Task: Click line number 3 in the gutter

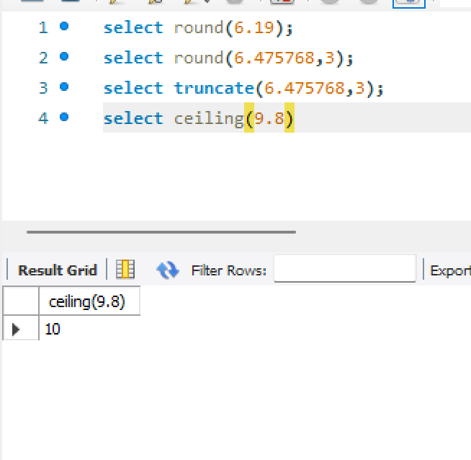Action: tap(43, 88)
